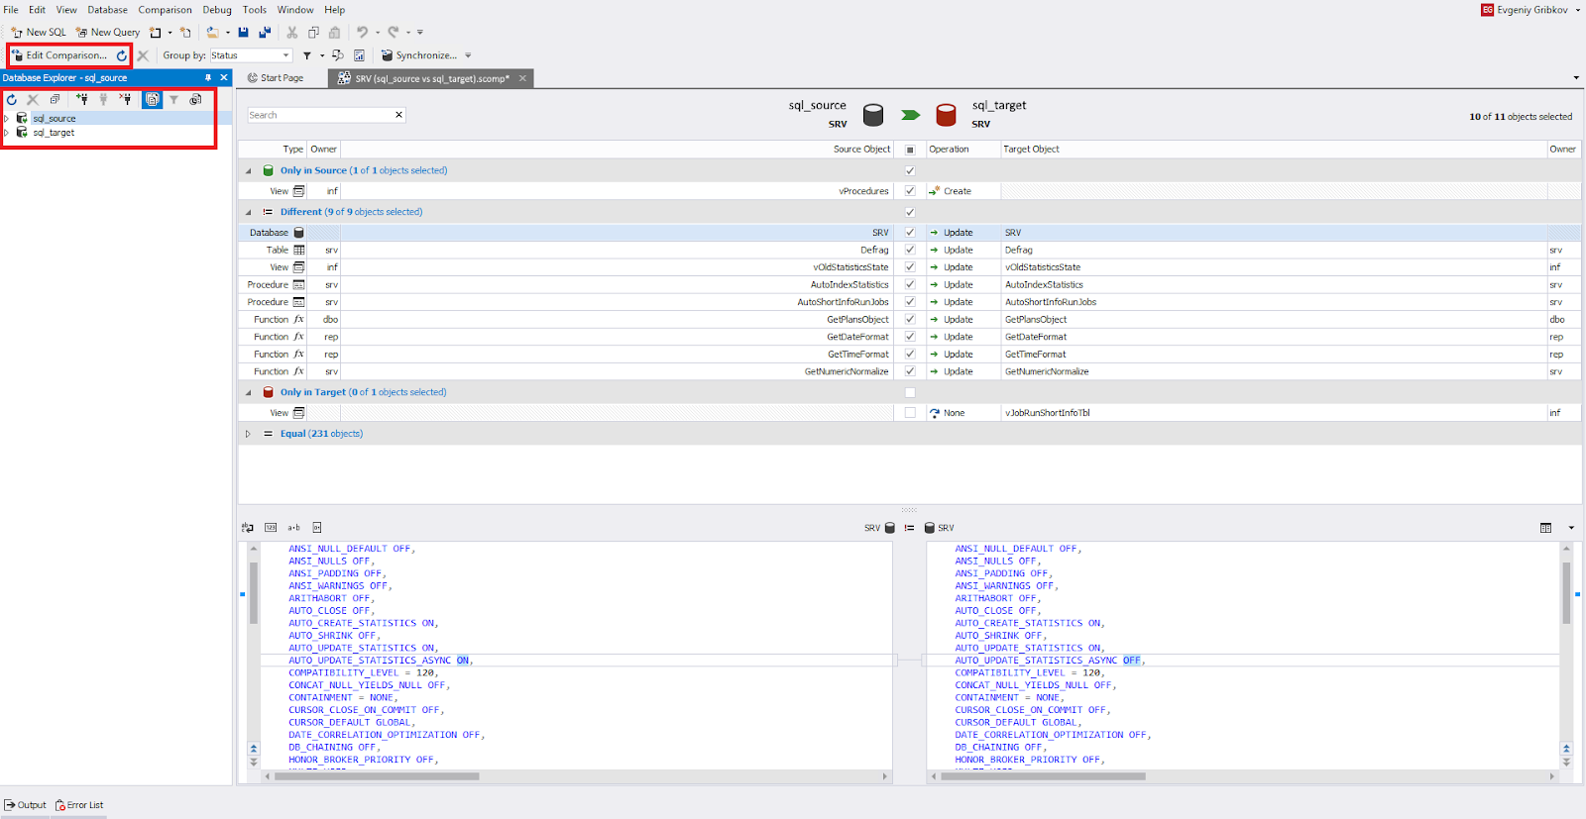The height and width of the screenshot is (819, 1586).
Task: Refresh the comparison next to Edit Comparison
Action: coord(122,55)
